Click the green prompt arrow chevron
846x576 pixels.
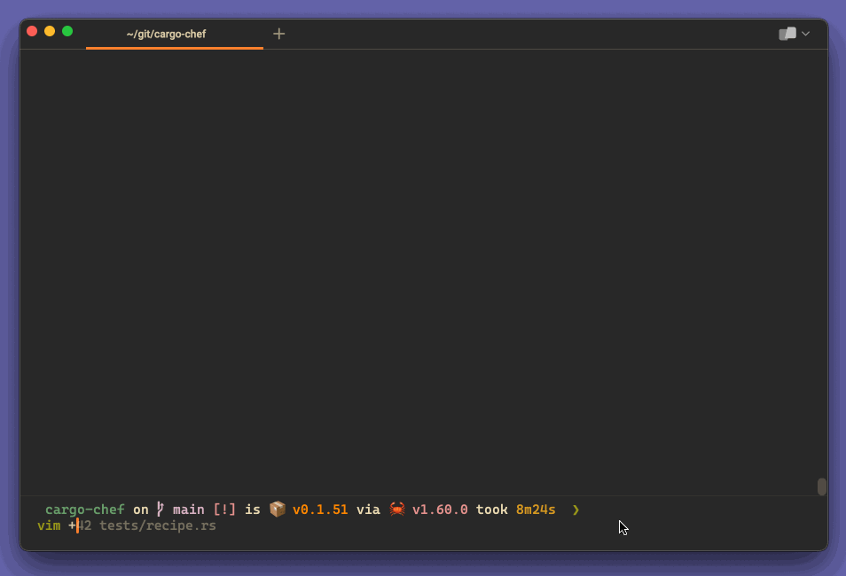coord(576,510)
